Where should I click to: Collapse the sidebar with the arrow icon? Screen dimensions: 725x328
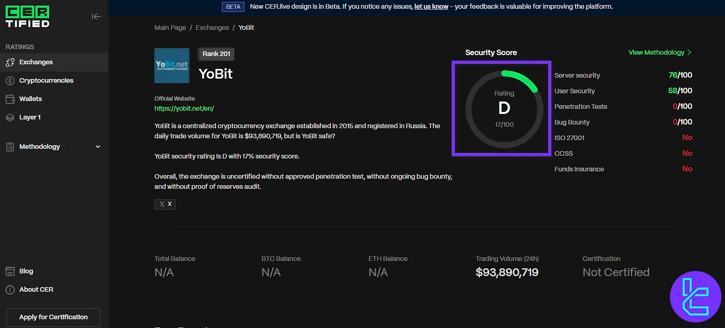[96, 17]
